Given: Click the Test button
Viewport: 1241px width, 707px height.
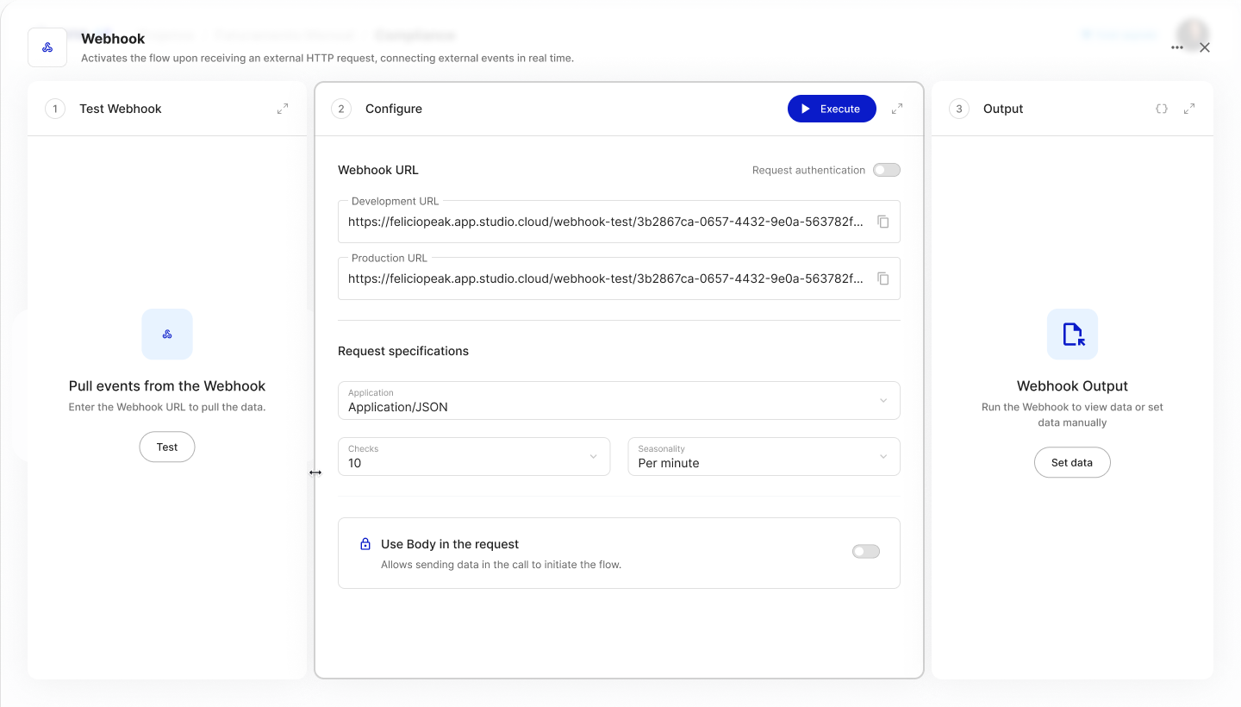Looking at the screenshot, I should 167,447.
